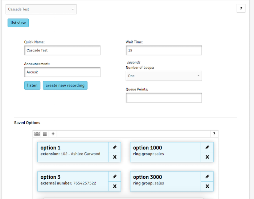Remove option 1000 with X icon
Viewport: 254px width, 199px height.
(207, 157)
